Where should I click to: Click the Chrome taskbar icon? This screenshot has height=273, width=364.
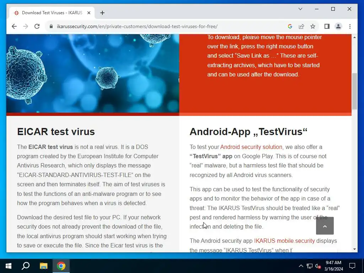pos(61,266)
